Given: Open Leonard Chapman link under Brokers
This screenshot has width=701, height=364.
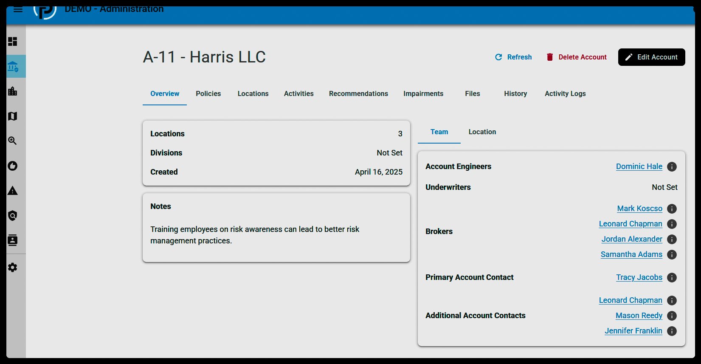Looking at the screenshot, I should 631,224.
